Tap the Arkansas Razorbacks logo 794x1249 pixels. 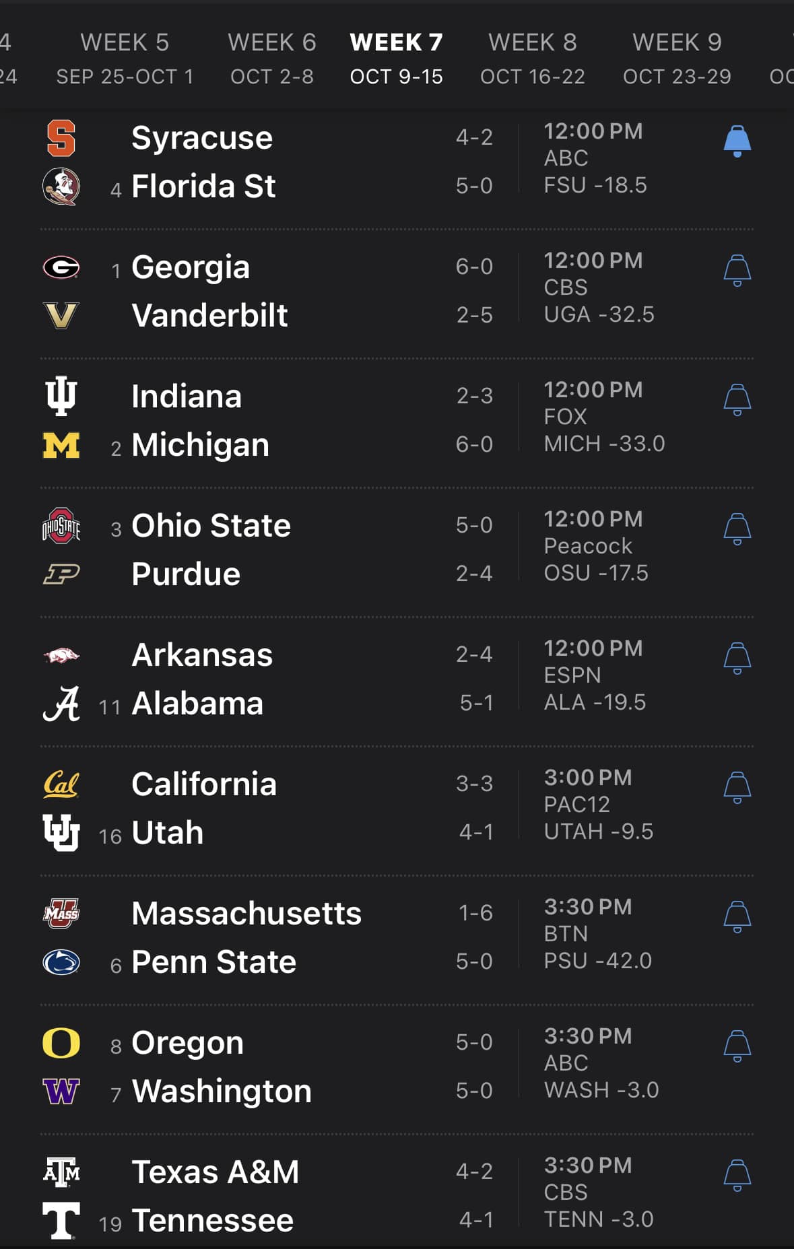61,655
